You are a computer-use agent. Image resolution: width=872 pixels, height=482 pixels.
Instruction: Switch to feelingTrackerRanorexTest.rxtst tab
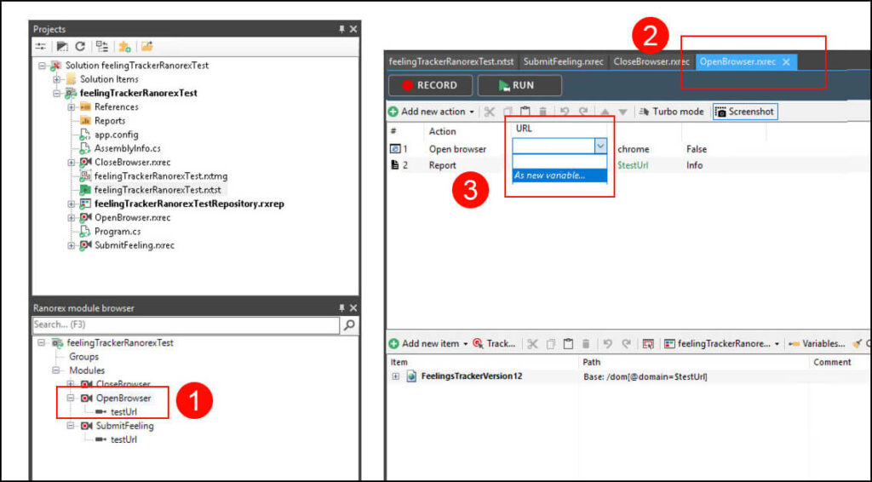coord(451,61)
